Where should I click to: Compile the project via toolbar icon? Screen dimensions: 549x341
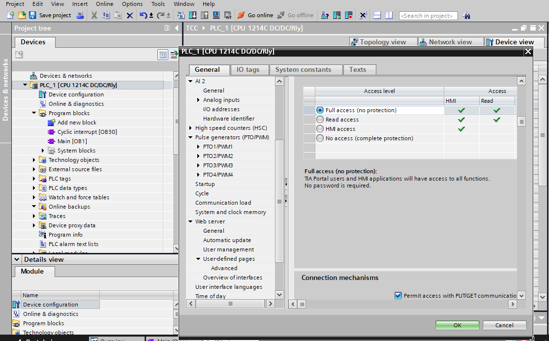point(181,15)
